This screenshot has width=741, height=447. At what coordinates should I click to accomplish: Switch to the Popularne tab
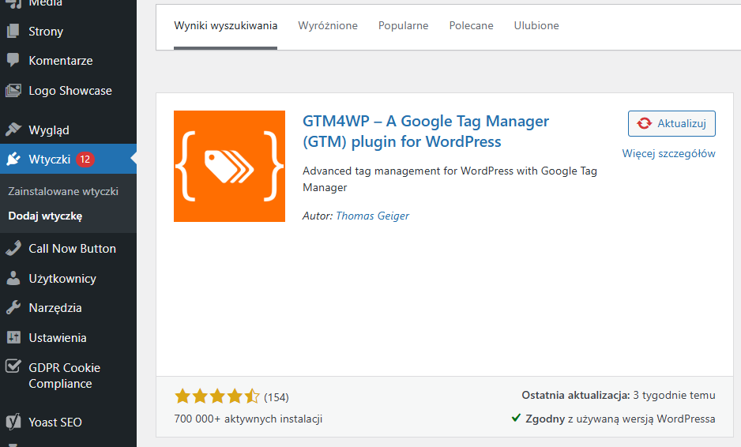click(403, 26)
